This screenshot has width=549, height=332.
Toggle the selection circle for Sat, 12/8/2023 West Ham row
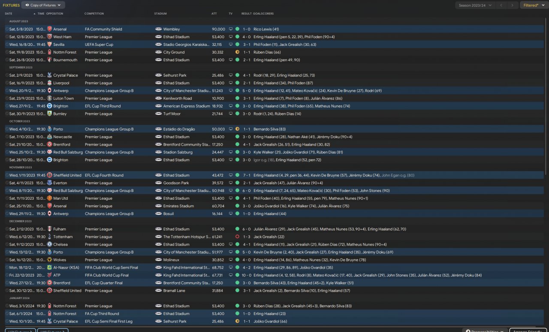click(7, 37)
